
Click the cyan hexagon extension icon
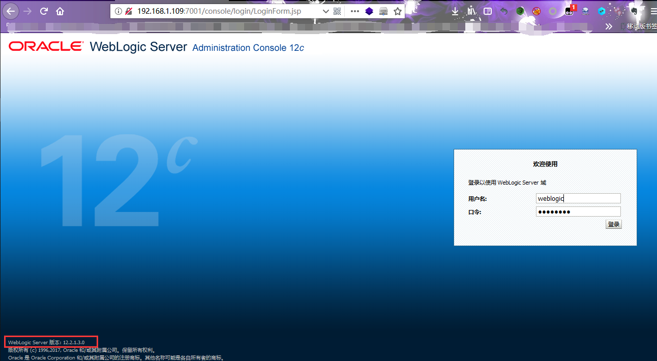[x=602, y=11]
